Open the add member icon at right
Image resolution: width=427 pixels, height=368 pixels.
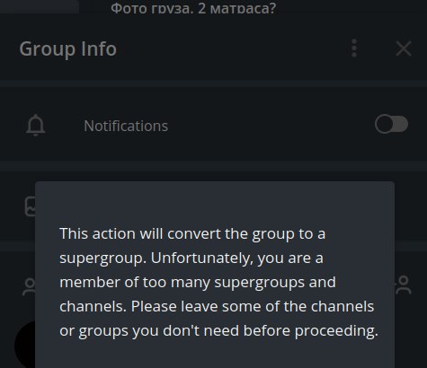[404, 285]
